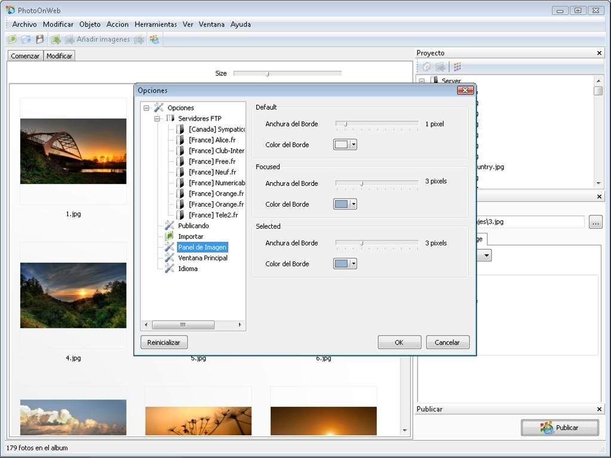Screen dimensions: 611x458
Task: Select the [France] Neuf.fr FTP server
Action: (x=213, y=172)
